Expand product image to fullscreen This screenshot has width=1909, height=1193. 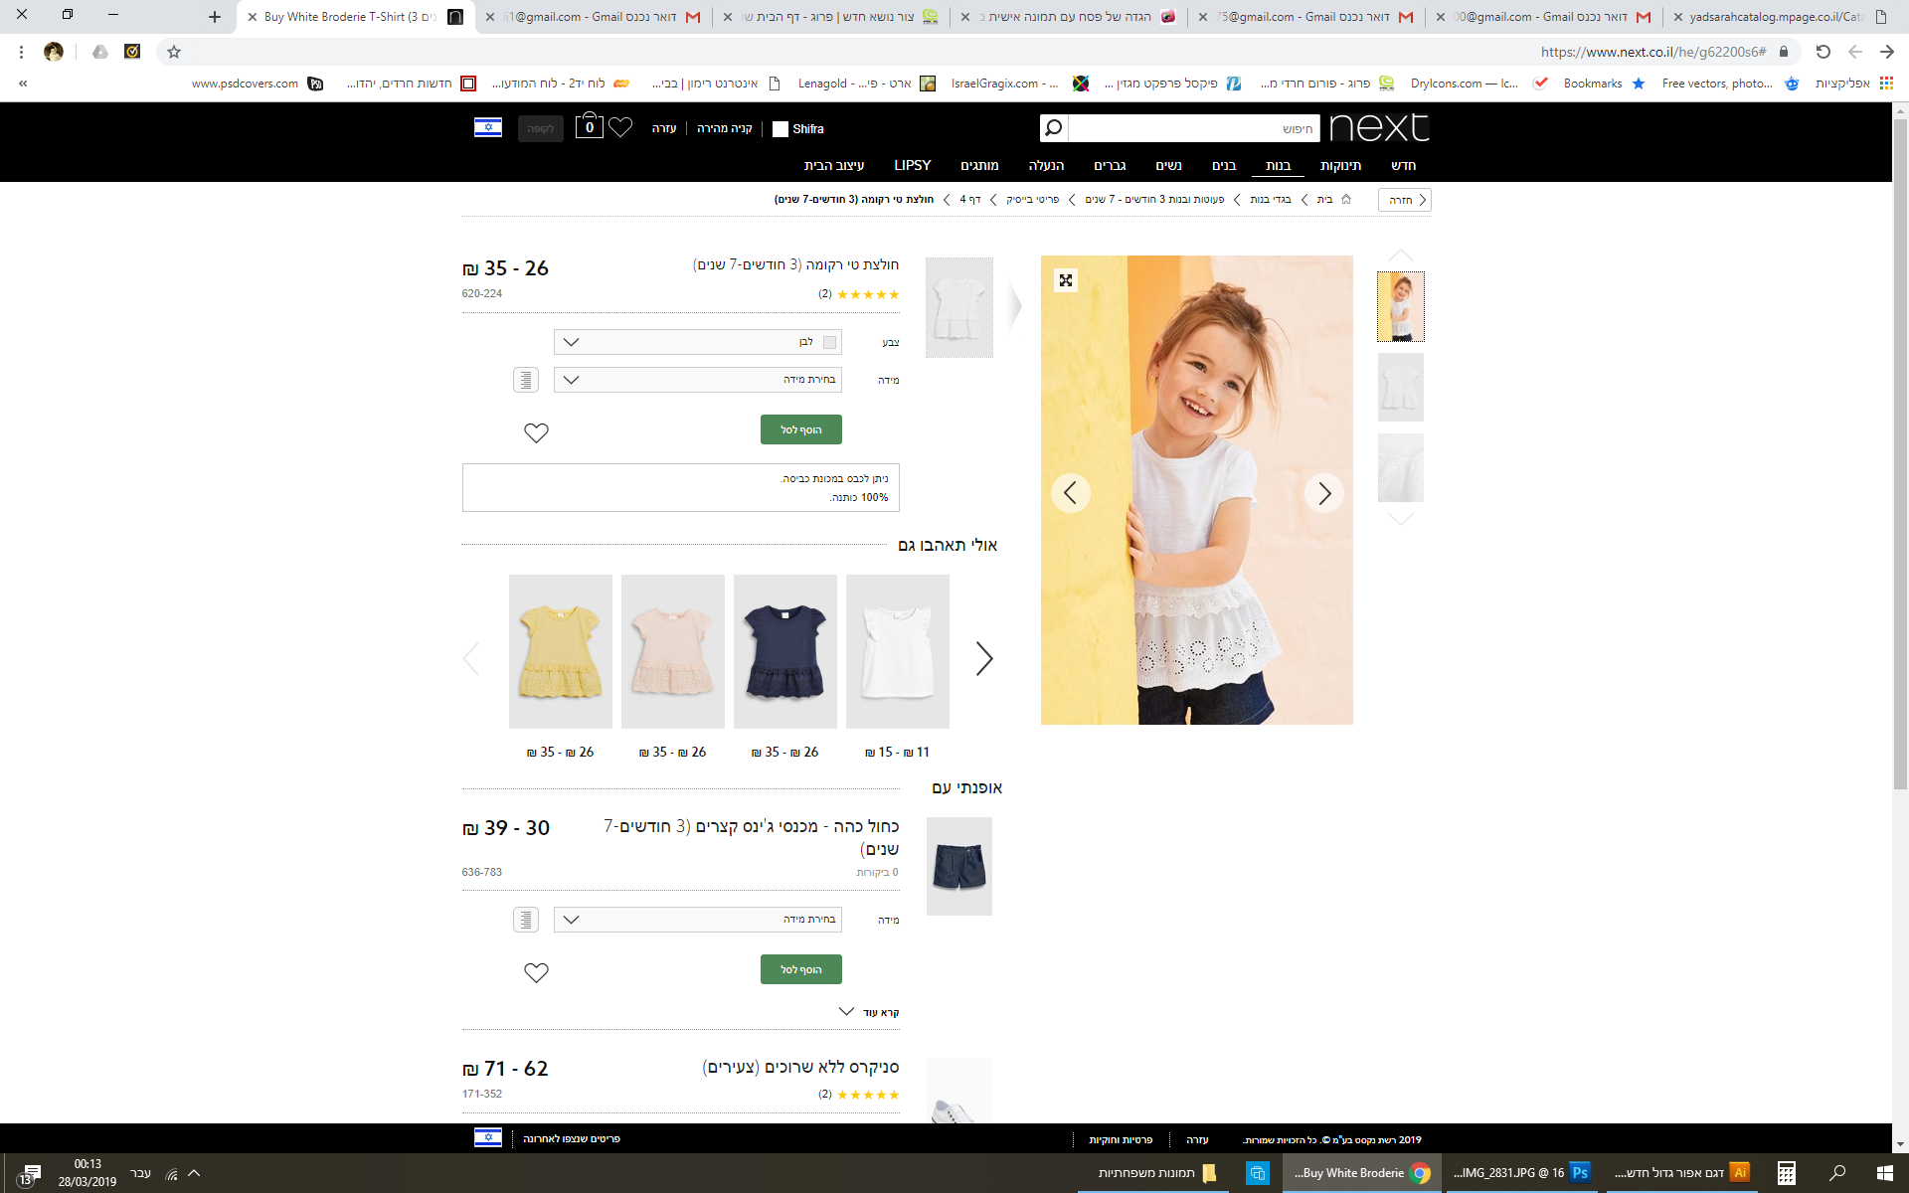pyautogui.click(x=1066, y=280)
